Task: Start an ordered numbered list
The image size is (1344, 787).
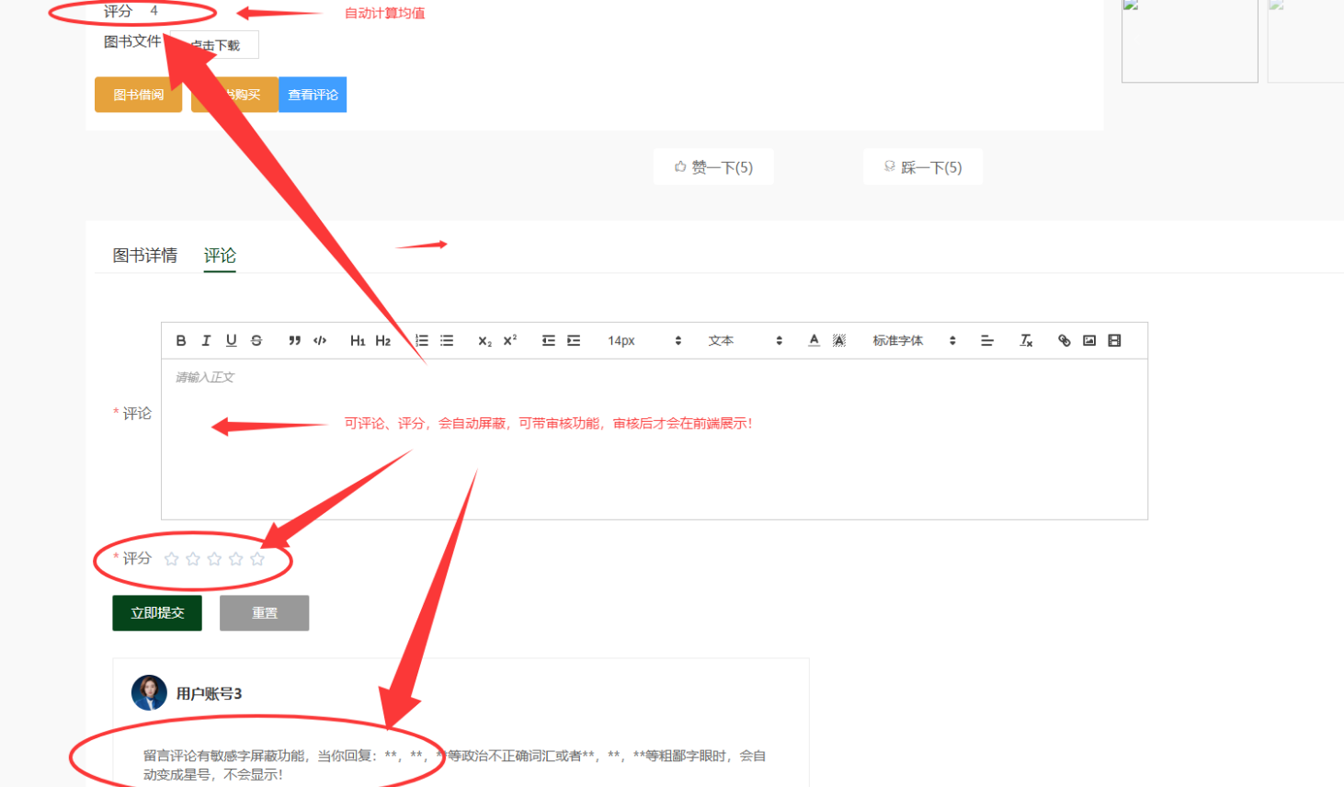Action: (422, 340)
